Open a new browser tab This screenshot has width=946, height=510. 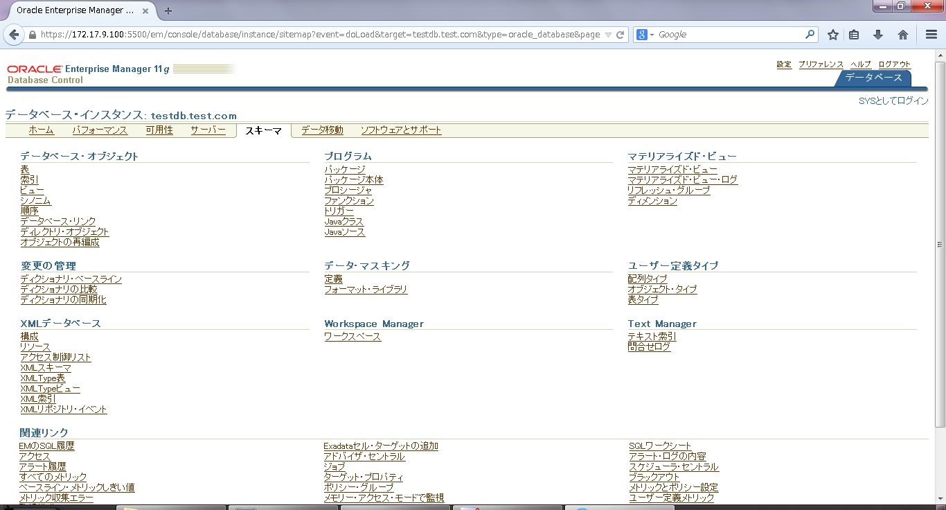[168, 10]
